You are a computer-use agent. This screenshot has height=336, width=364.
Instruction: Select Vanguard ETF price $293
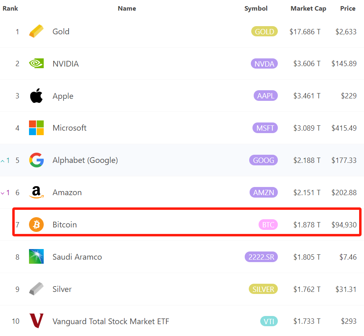(x=348, y=321)
